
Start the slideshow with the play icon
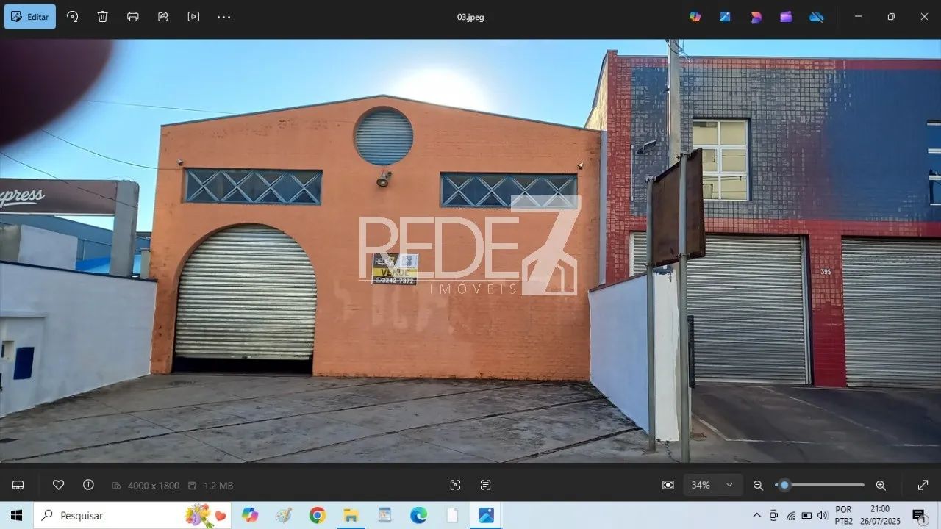[193, 17]
